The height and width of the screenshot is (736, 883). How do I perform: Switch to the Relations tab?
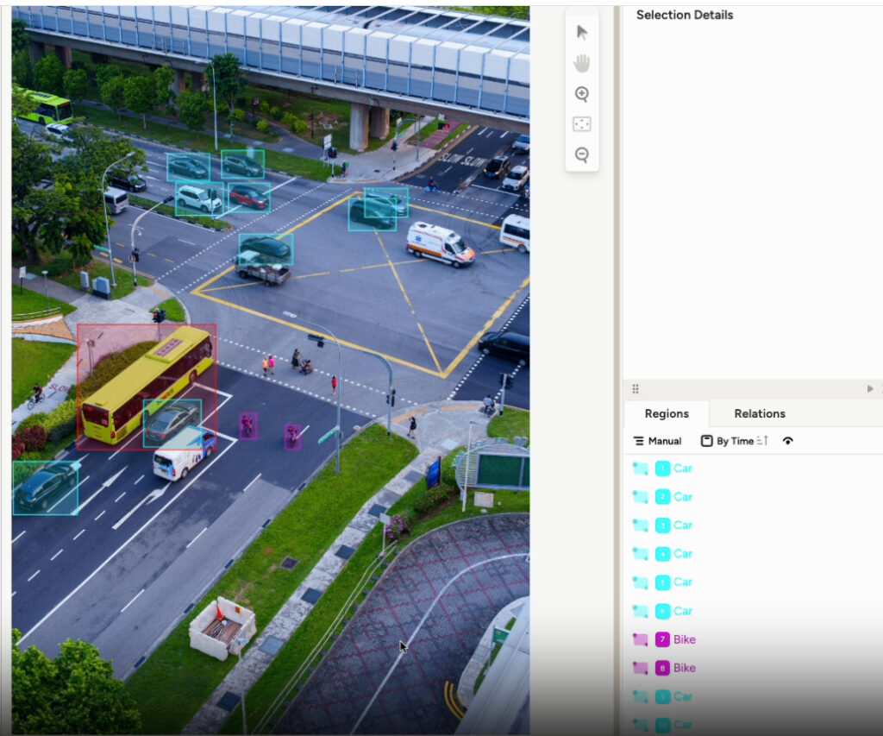click(760, 413)
